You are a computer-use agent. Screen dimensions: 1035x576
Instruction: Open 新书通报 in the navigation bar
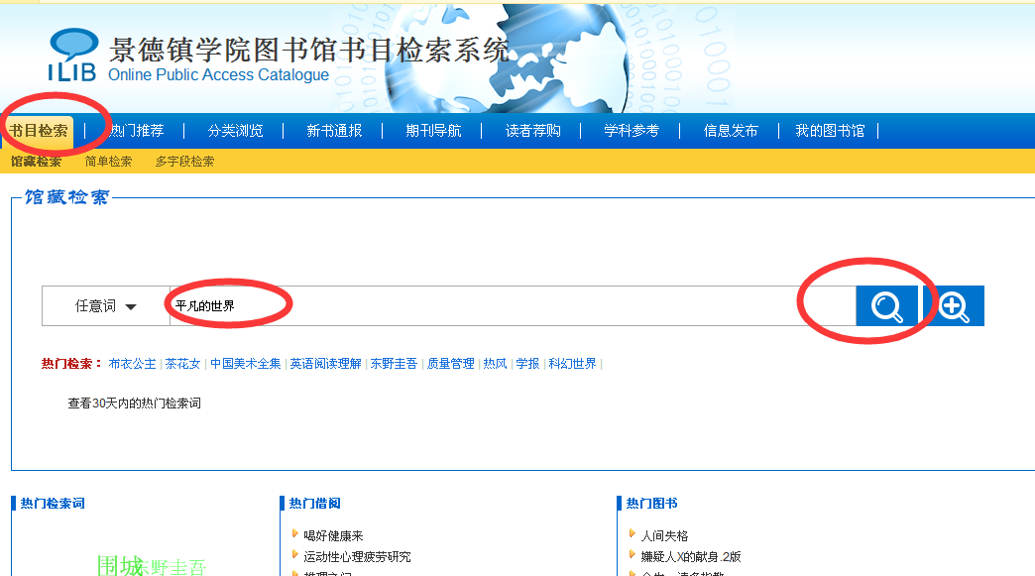point(334,131)
